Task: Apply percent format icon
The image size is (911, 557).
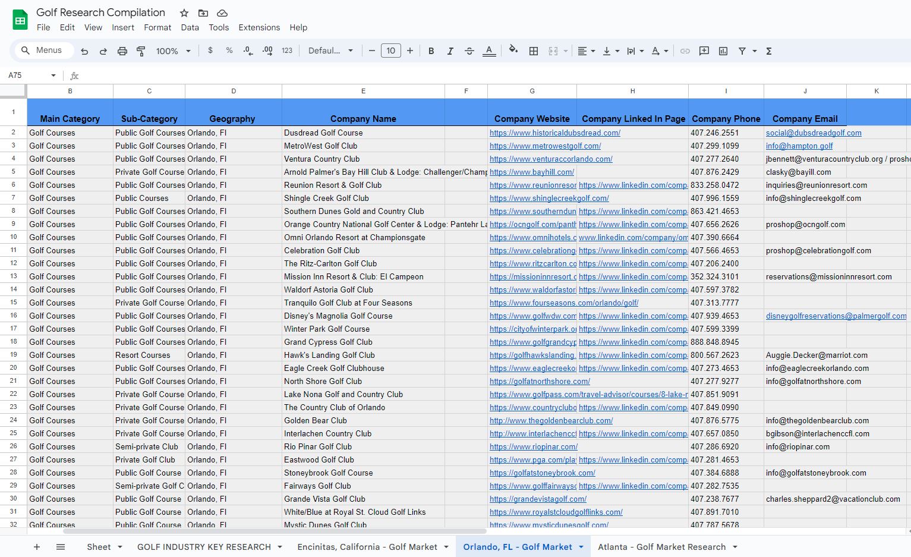Action: pyautogui.click(x=229, y=51)
